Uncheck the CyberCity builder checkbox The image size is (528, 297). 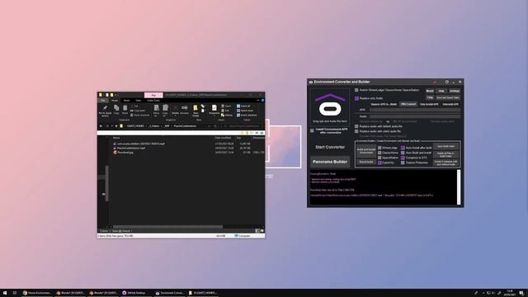pos(379,163)
